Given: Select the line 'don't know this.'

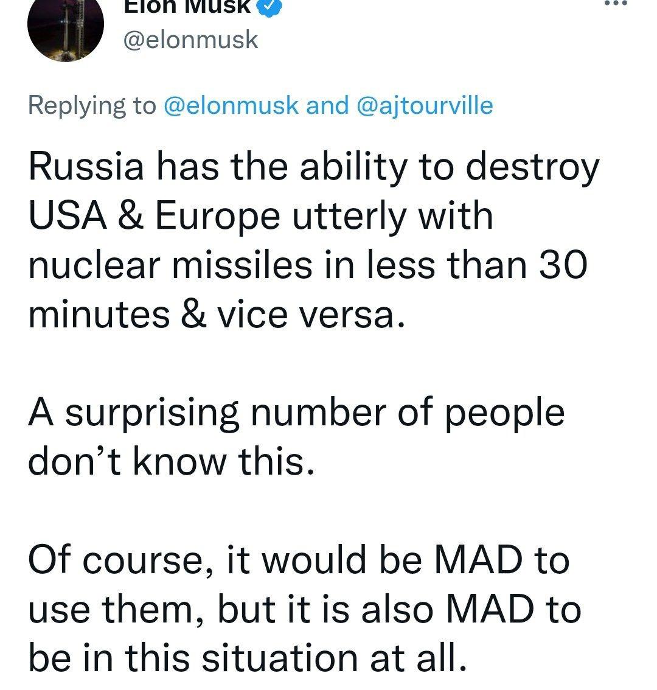Looking at the screenshot, I should pos(172,462).
